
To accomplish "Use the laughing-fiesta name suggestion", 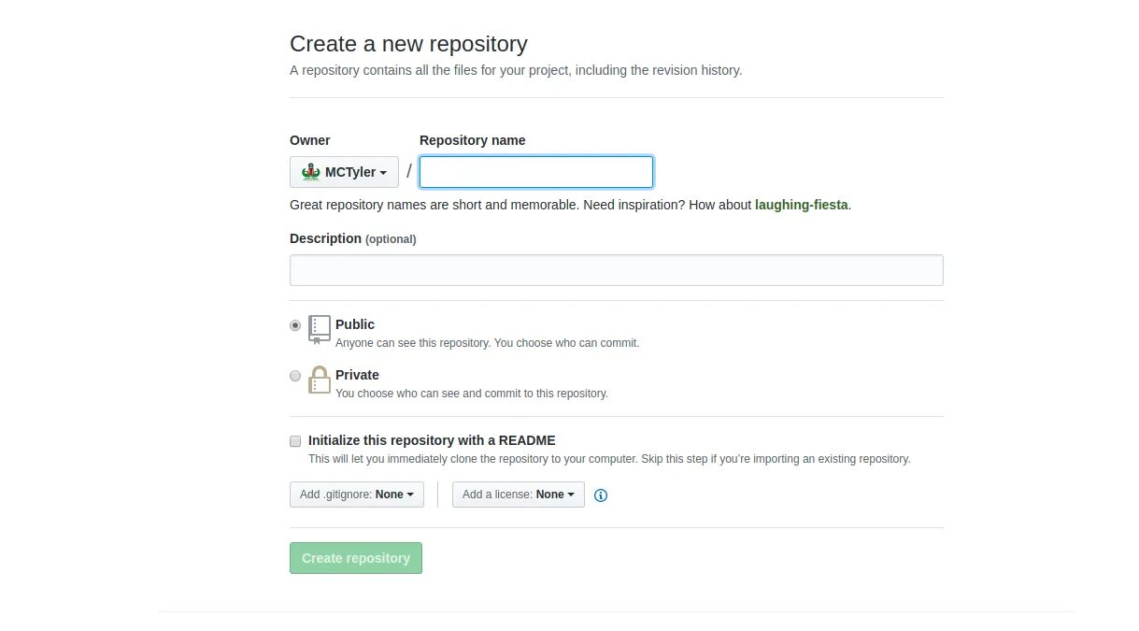I will 802,205.
